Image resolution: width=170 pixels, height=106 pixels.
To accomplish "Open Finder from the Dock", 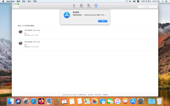I will (x=11, y=101).
